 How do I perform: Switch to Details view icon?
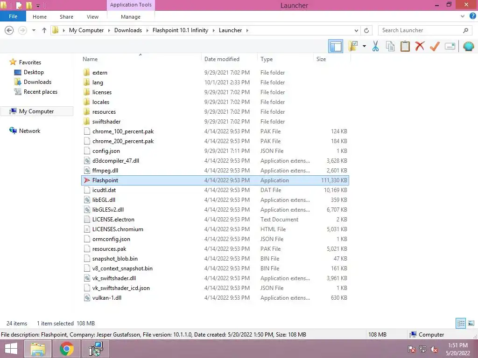[461, 324]
